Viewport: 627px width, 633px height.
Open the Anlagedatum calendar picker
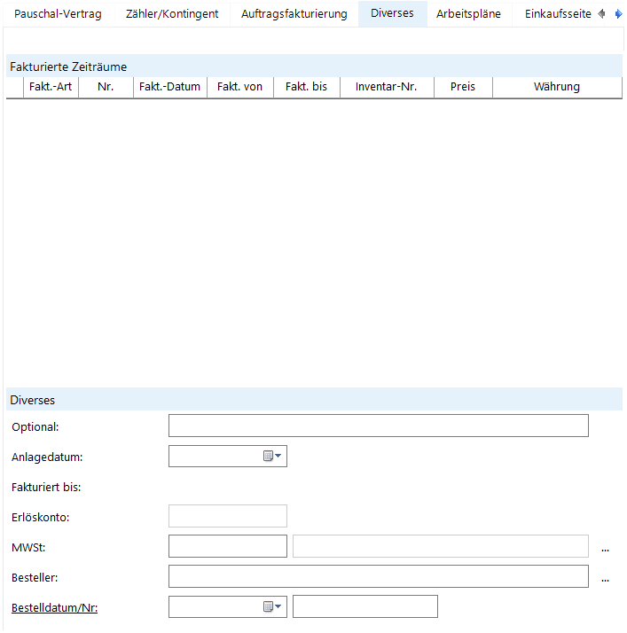tap(271, 457)
